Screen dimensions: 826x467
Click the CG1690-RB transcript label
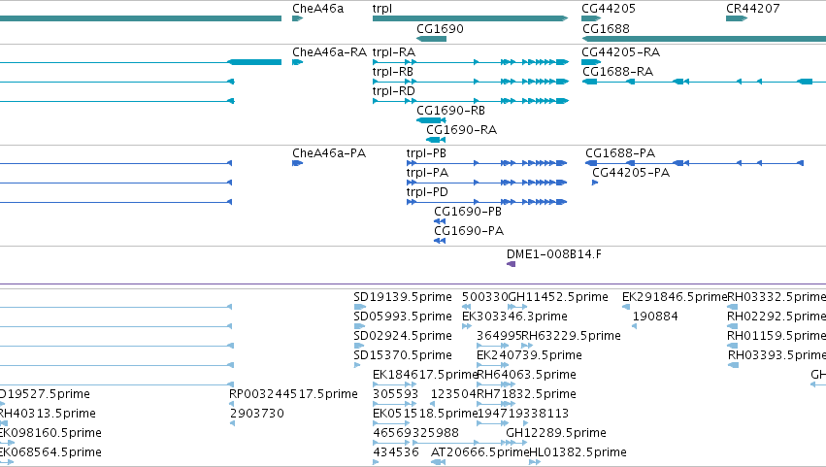point(451,111)
